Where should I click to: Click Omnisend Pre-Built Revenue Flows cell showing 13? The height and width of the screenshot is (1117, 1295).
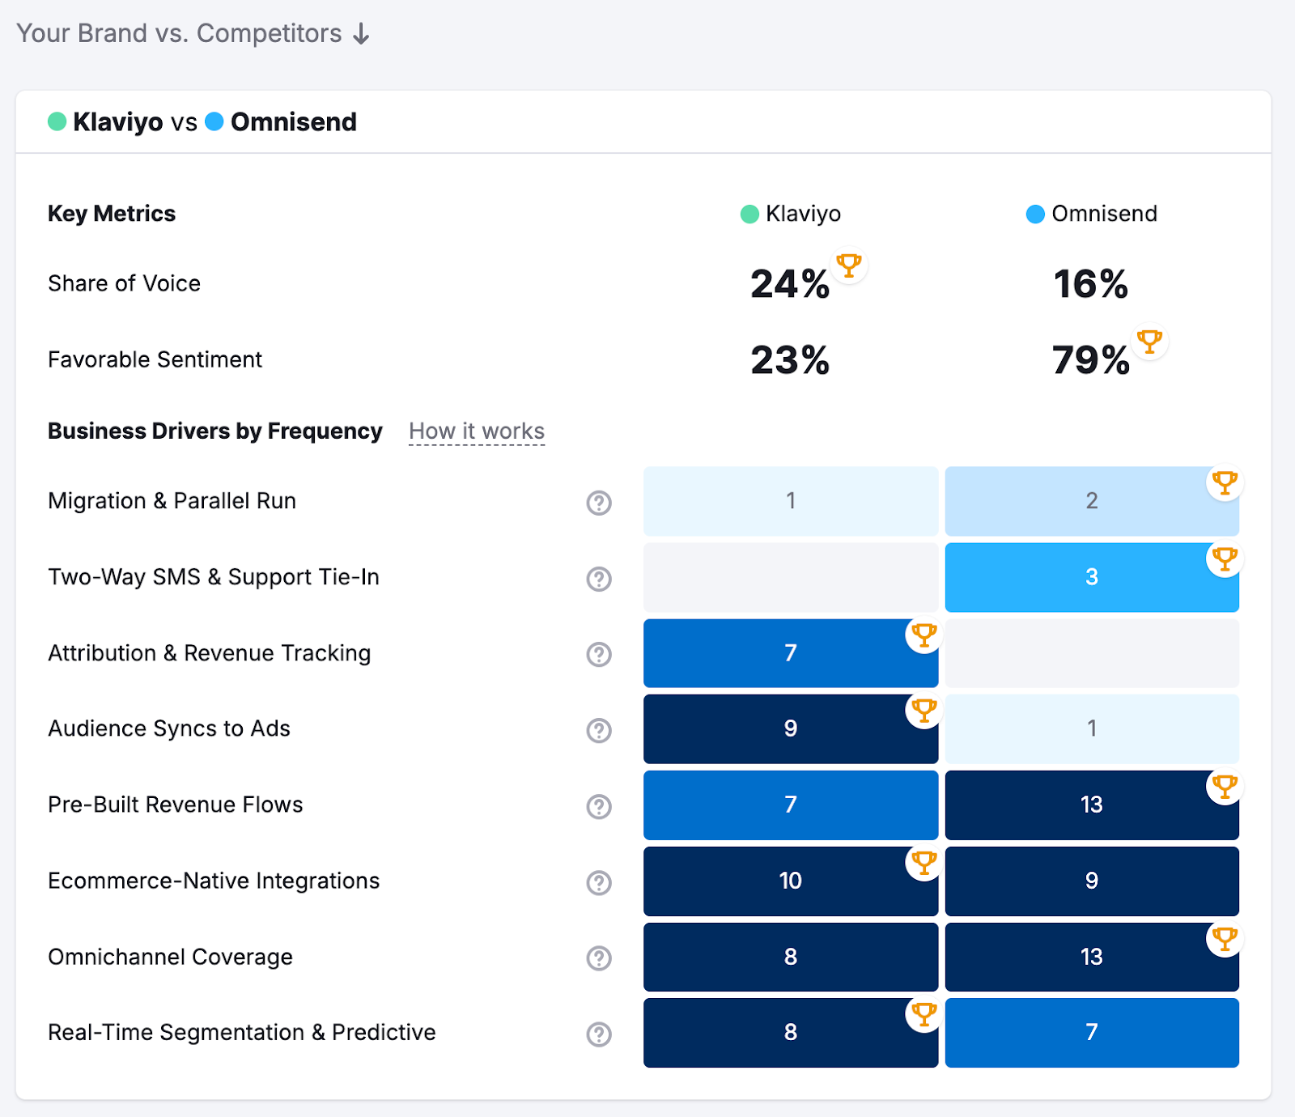pyautogui.click(x=1091, y=805)
